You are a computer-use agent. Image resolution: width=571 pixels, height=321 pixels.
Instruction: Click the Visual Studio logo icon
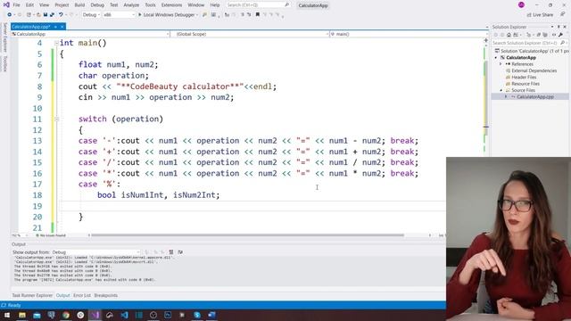6,5
